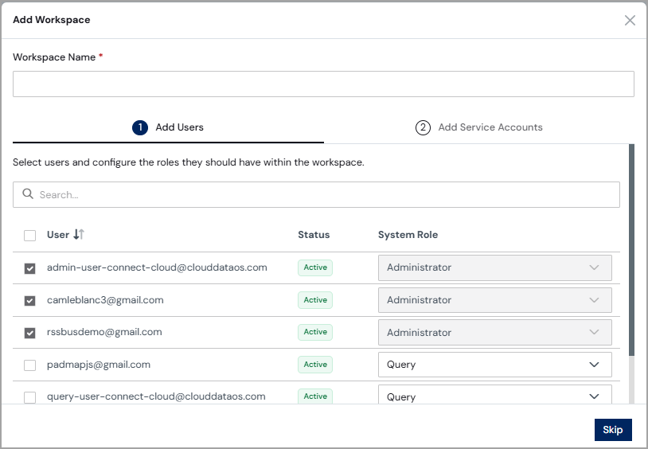Click the step 2 circle icon

[423, 127]
